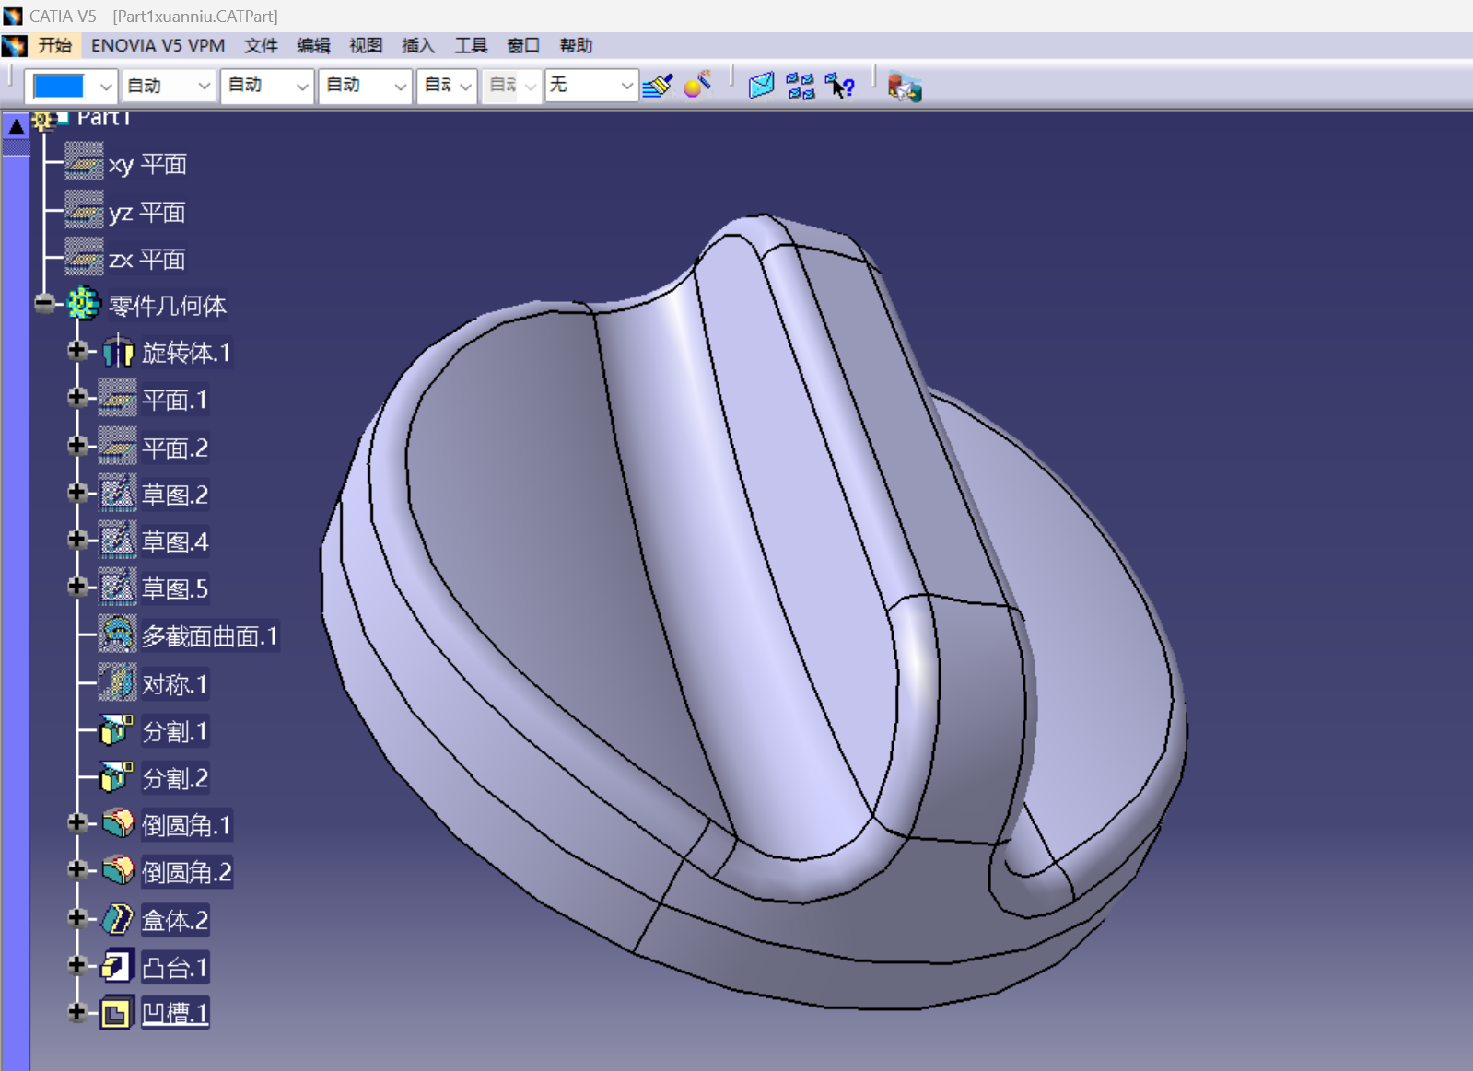Click the tree scroll-up arrow

16,126
